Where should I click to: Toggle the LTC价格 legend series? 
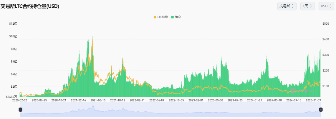pyautogui.click(x=161, y=17)
